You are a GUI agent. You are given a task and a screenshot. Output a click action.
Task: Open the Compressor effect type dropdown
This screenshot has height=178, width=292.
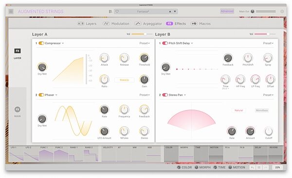click(55, 43)
